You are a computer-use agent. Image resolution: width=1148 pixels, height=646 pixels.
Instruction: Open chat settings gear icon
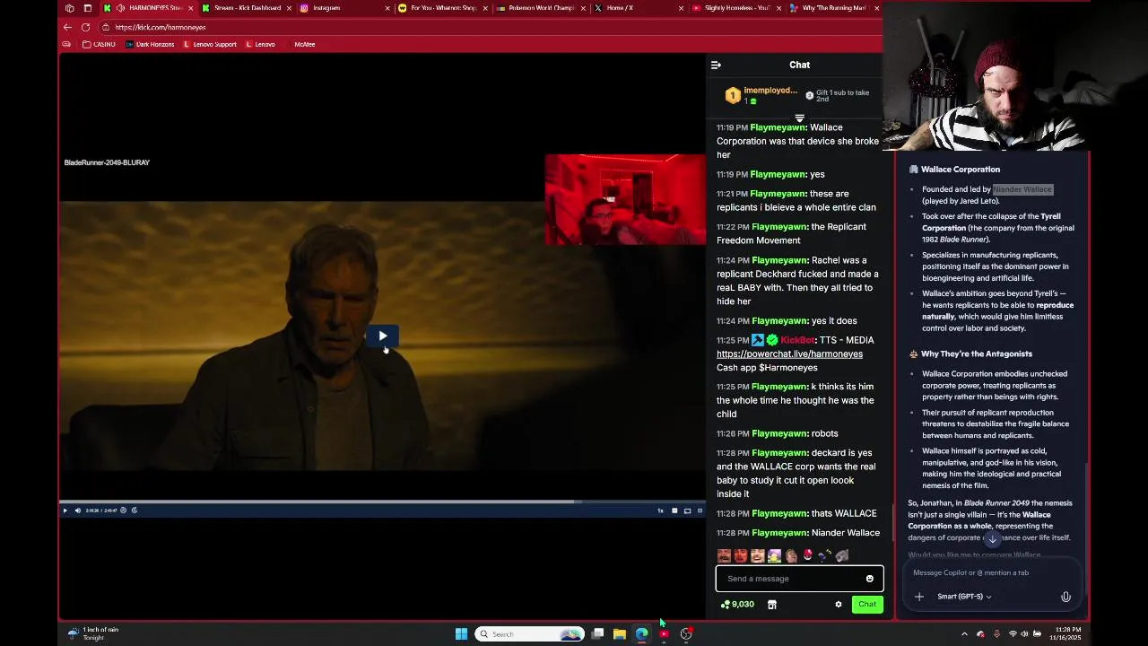tap(839, 604)
